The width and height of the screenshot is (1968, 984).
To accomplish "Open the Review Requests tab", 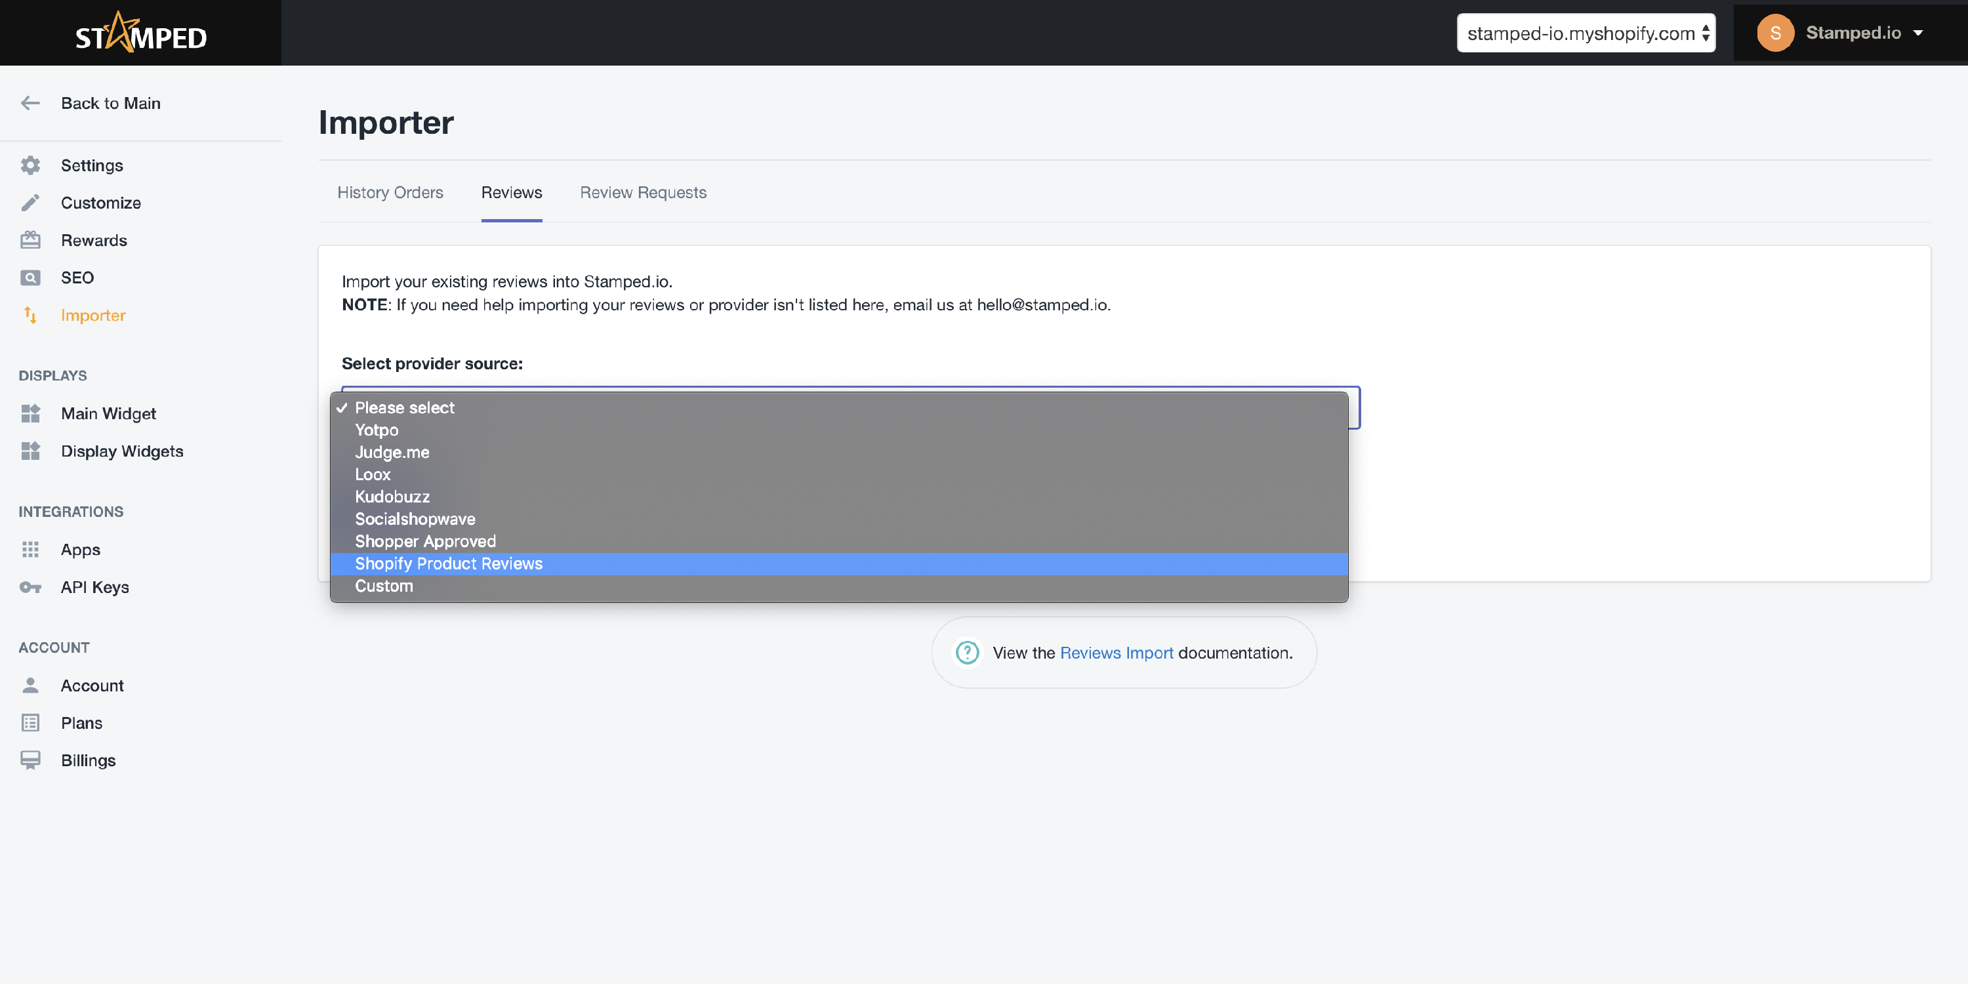I will pyautogui.click(x=642, y=192).
